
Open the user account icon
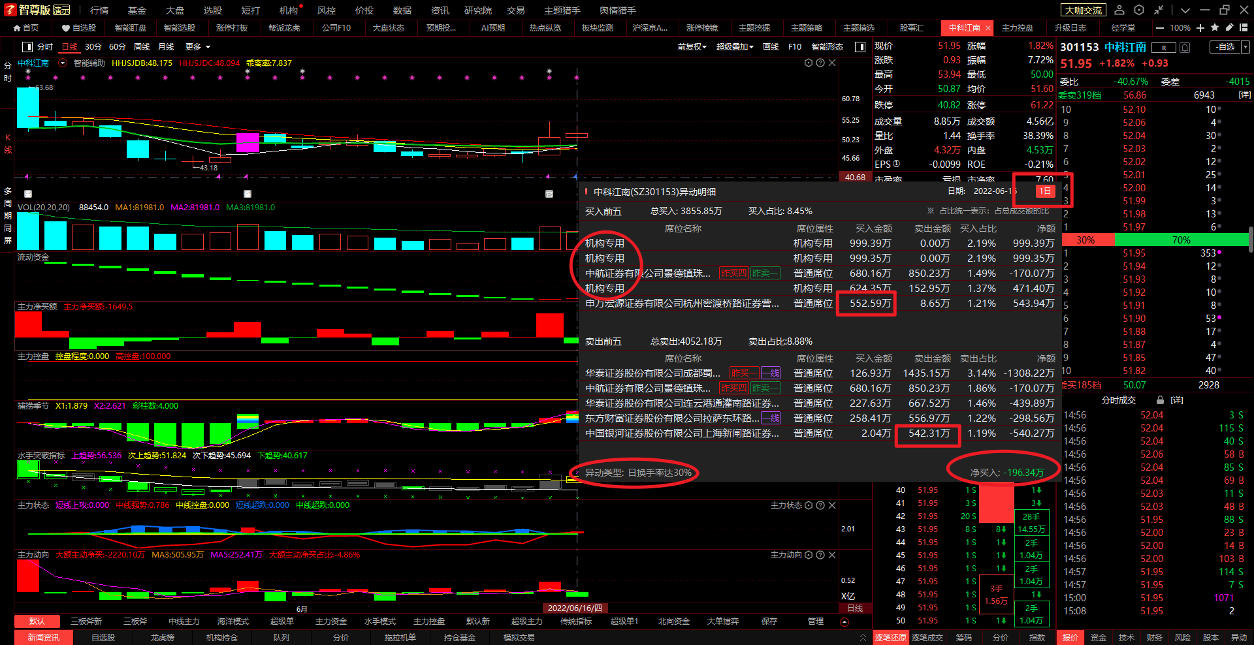click(x=1119, y=10)
